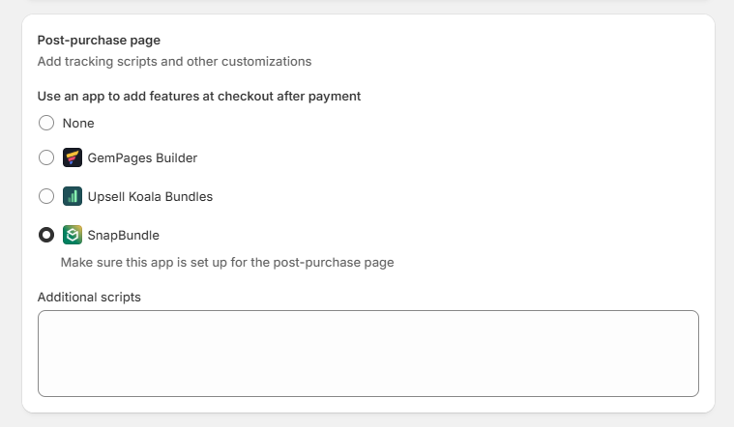Pick the Upsell Koala Bundles radio button

pyautogui.click(x=46, y=196)
